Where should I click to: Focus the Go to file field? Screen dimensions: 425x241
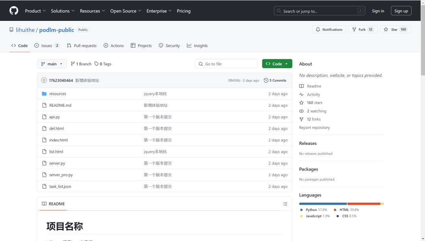226,64
